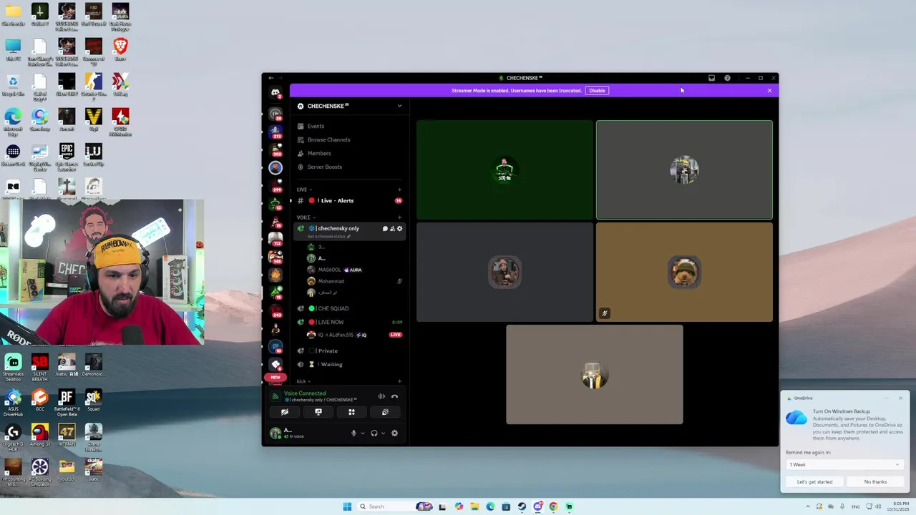
Task: Open Epic Games Launcher desktop shortcut
Action: click(x=67, y=156)
